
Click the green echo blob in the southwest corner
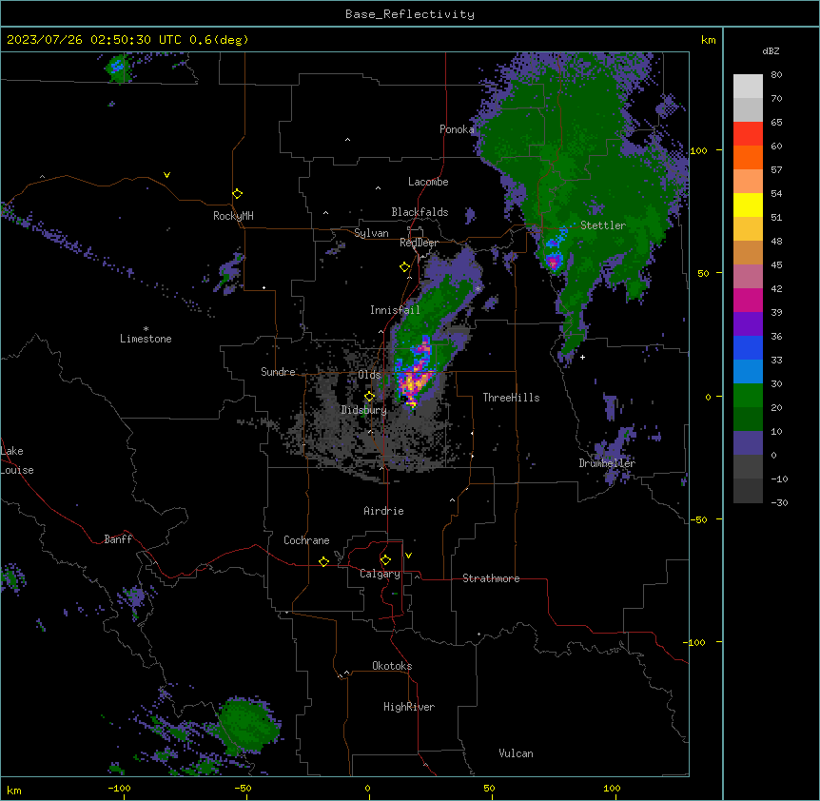point(248,724)
